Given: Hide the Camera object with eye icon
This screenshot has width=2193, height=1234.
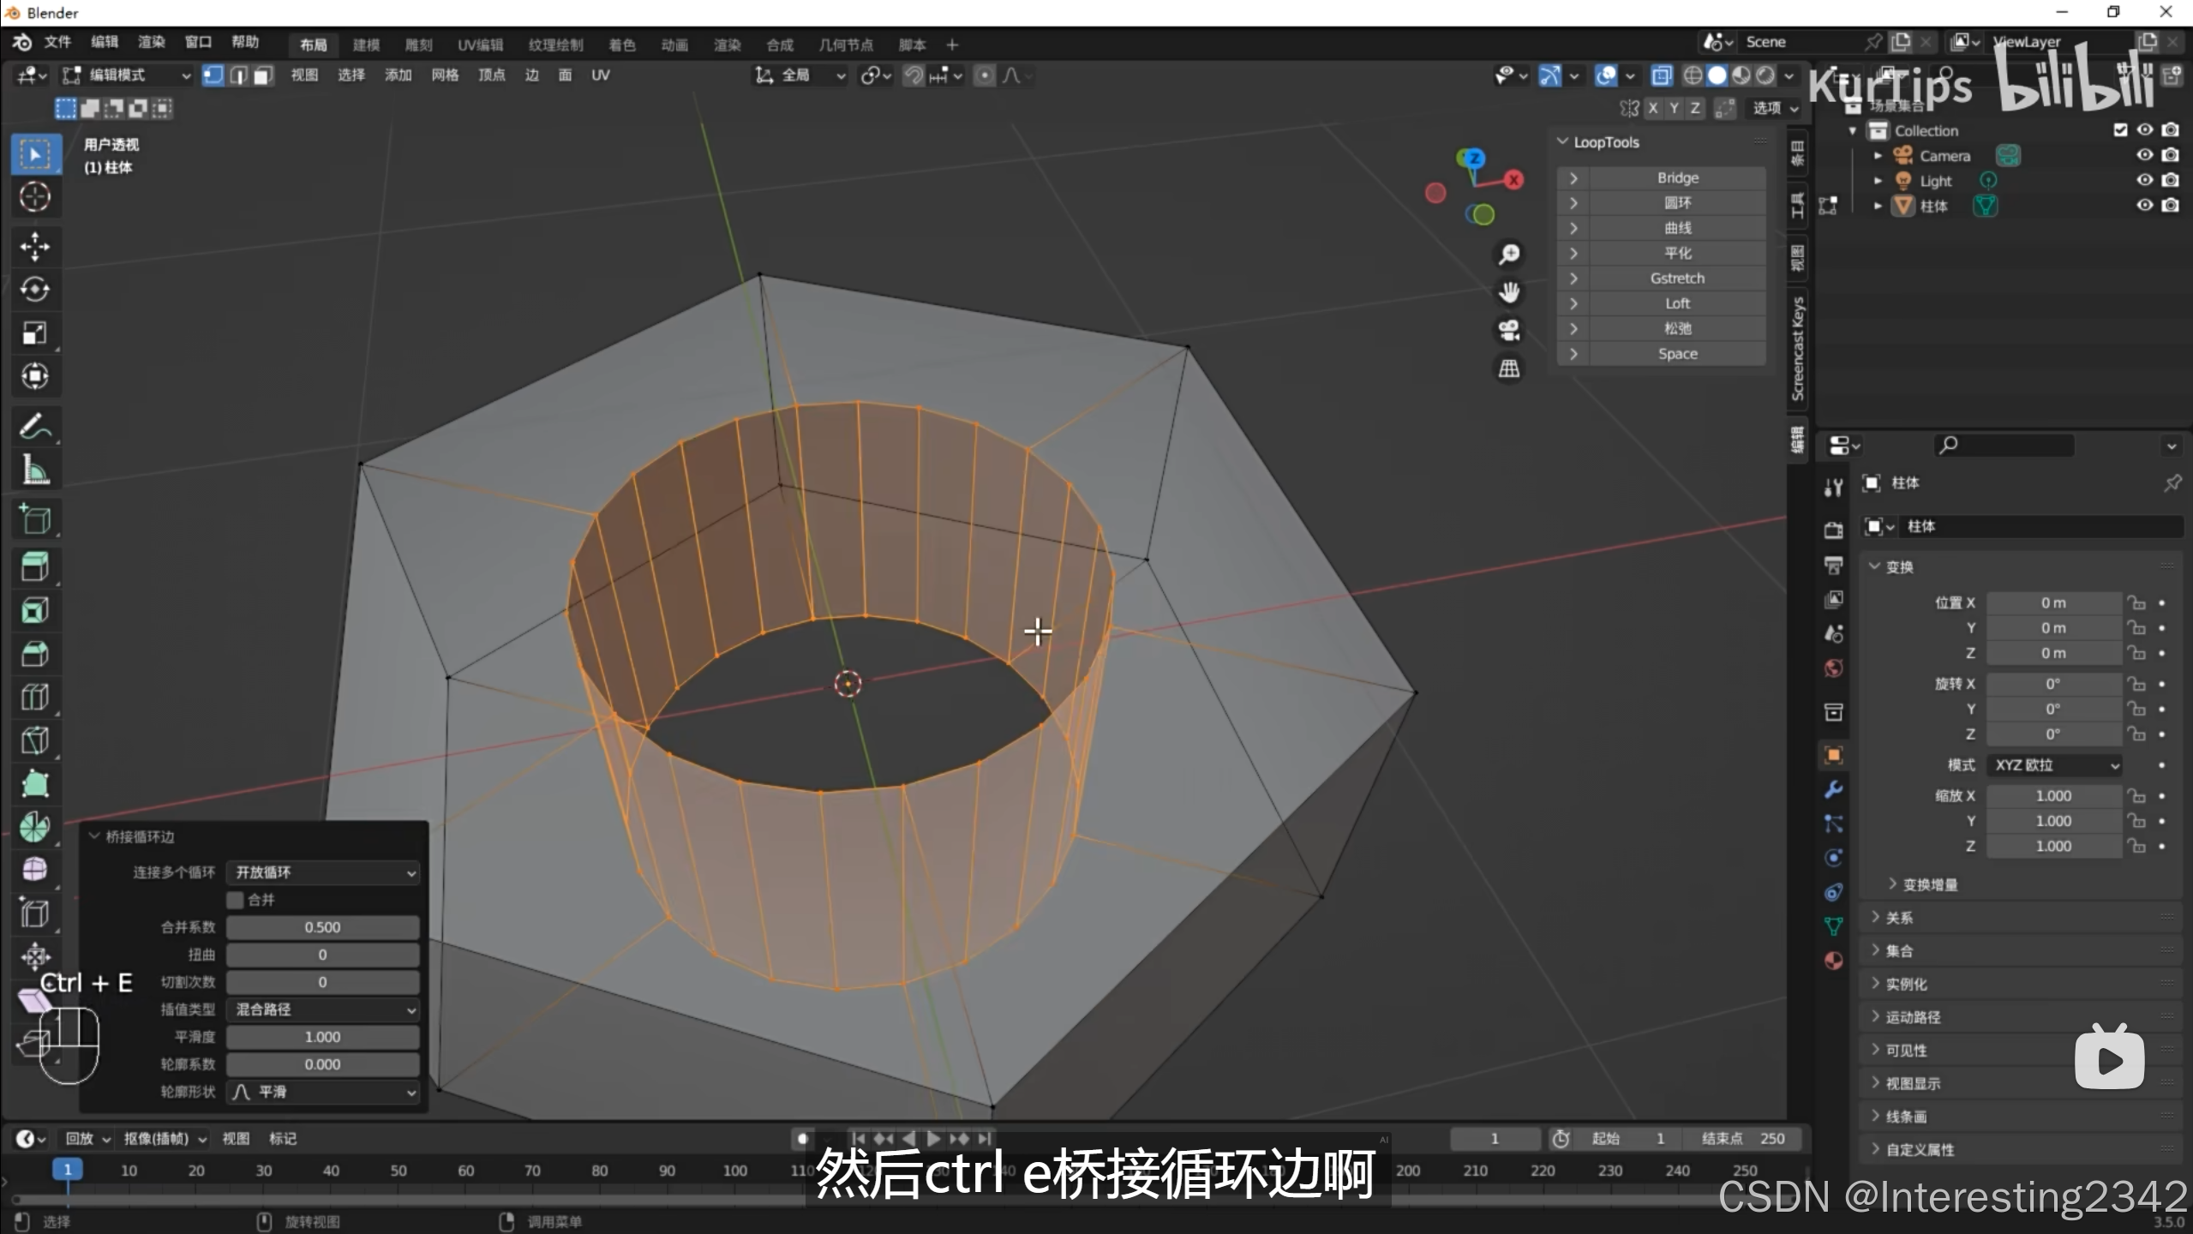Looking at the screenshot, I should [x=2144, y=155].
